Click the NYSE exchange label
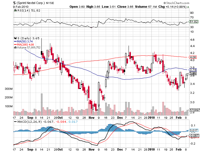The width and height of the screenshot is (200, 152). tap(50, 3)
